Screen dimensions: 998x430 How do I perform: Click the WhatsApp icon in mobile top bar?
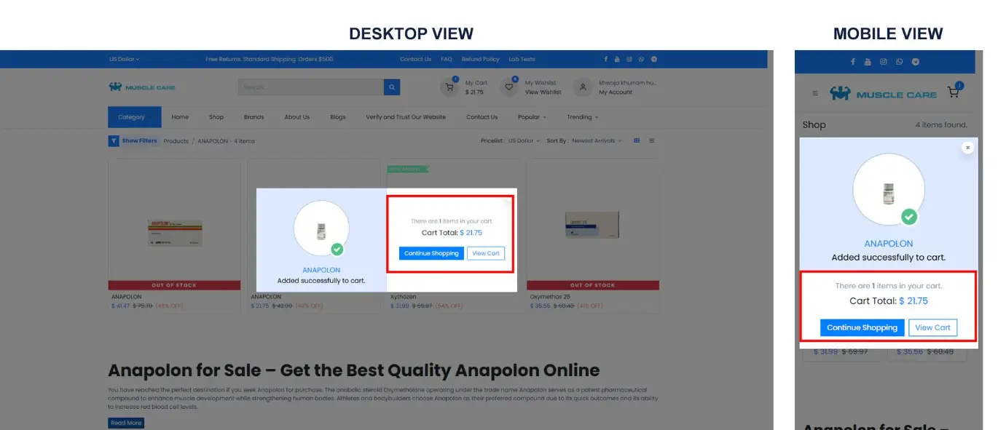900,62
